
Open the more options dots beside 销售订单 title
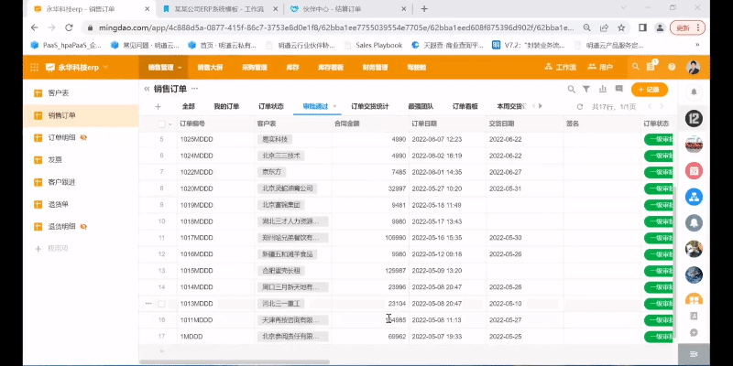point(194,88)
